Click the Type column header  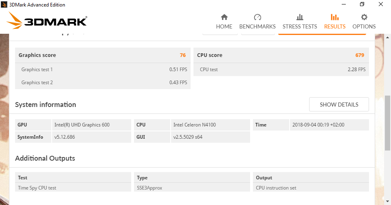click(x=192, y=177)
